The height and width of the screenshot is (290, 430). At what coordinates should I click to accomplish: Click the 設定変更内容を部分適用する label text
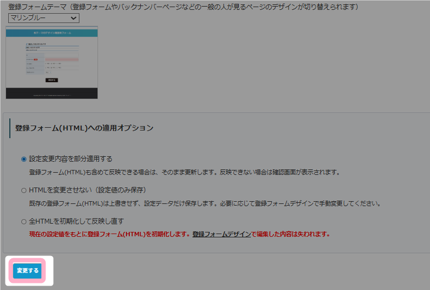point(70,159)
